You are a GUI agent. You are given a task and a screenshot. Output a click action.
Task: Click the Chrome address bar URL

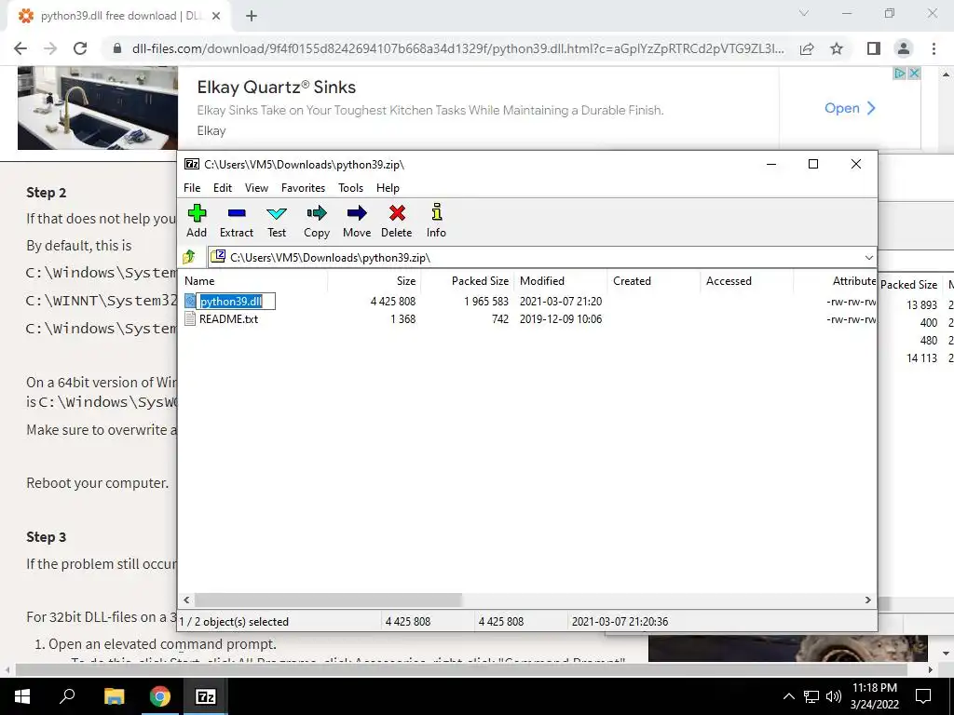(x=457, y=48)
